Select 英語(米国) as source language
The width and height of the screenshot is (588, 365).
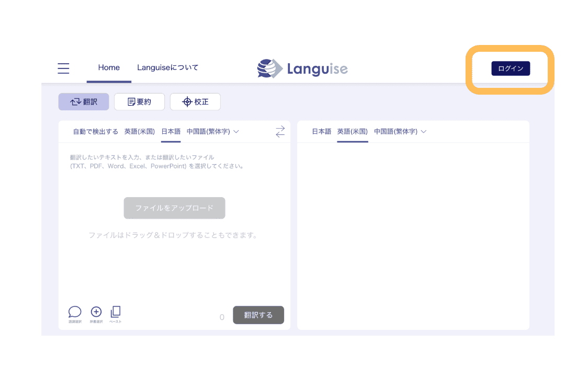[140, 132]
